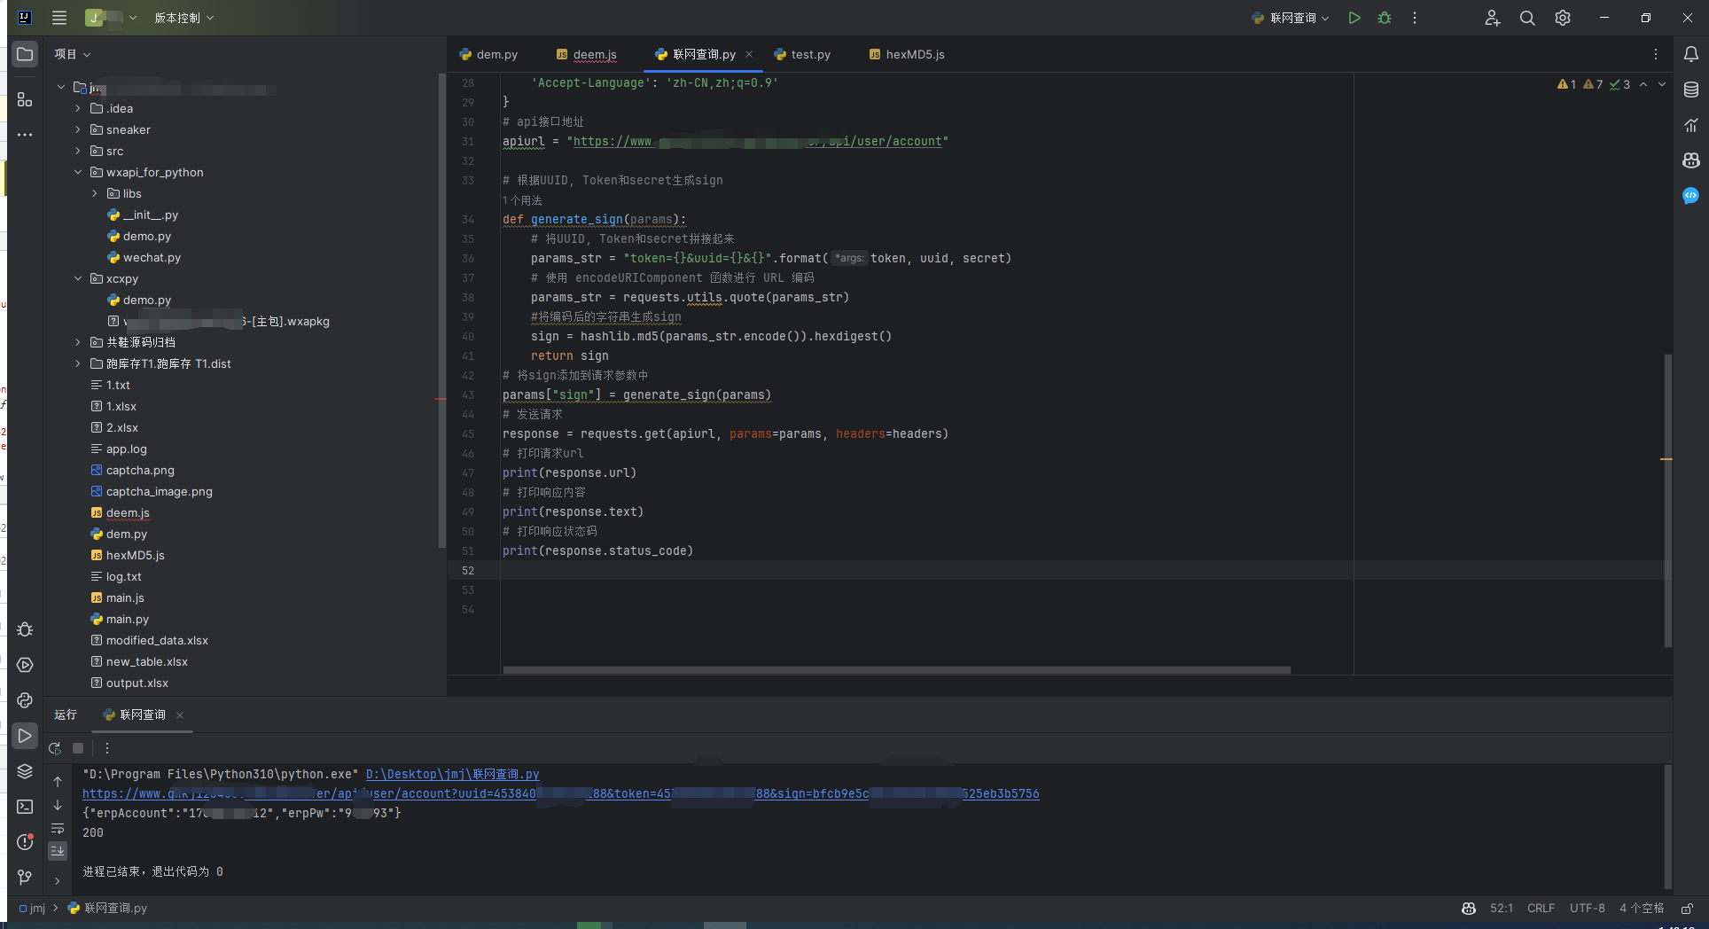Open the 项目 view dropdown
This screenshot has height=929, width=1709.
coord(73,54)
